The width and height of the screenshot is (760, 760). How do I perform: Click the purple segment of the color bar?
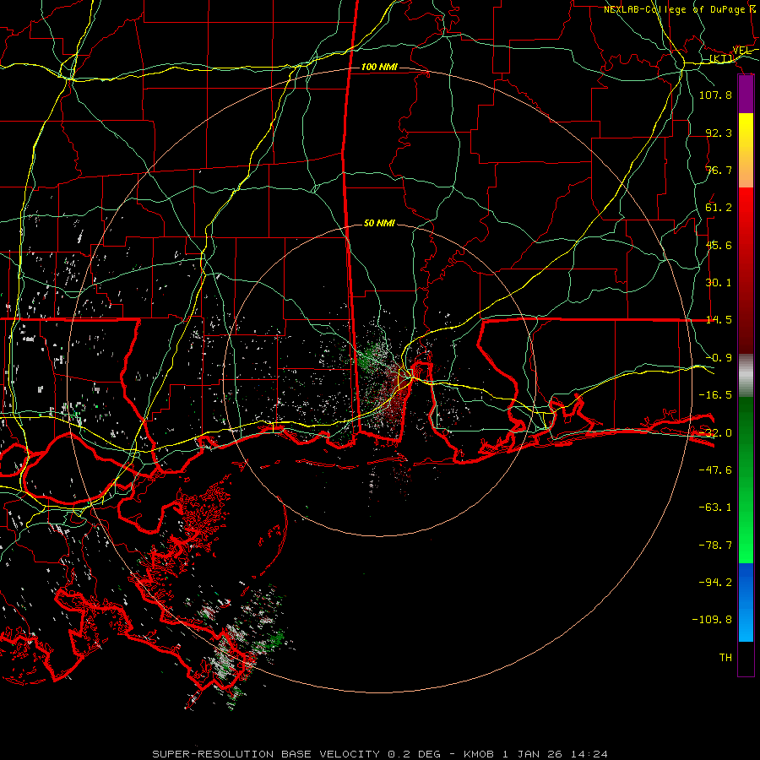click(746, 95)
